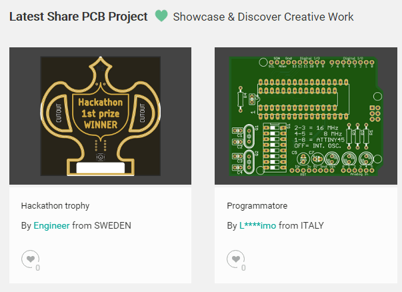Open the Hackathon trophy project title
402x292 pixels.
click(55, 205)
